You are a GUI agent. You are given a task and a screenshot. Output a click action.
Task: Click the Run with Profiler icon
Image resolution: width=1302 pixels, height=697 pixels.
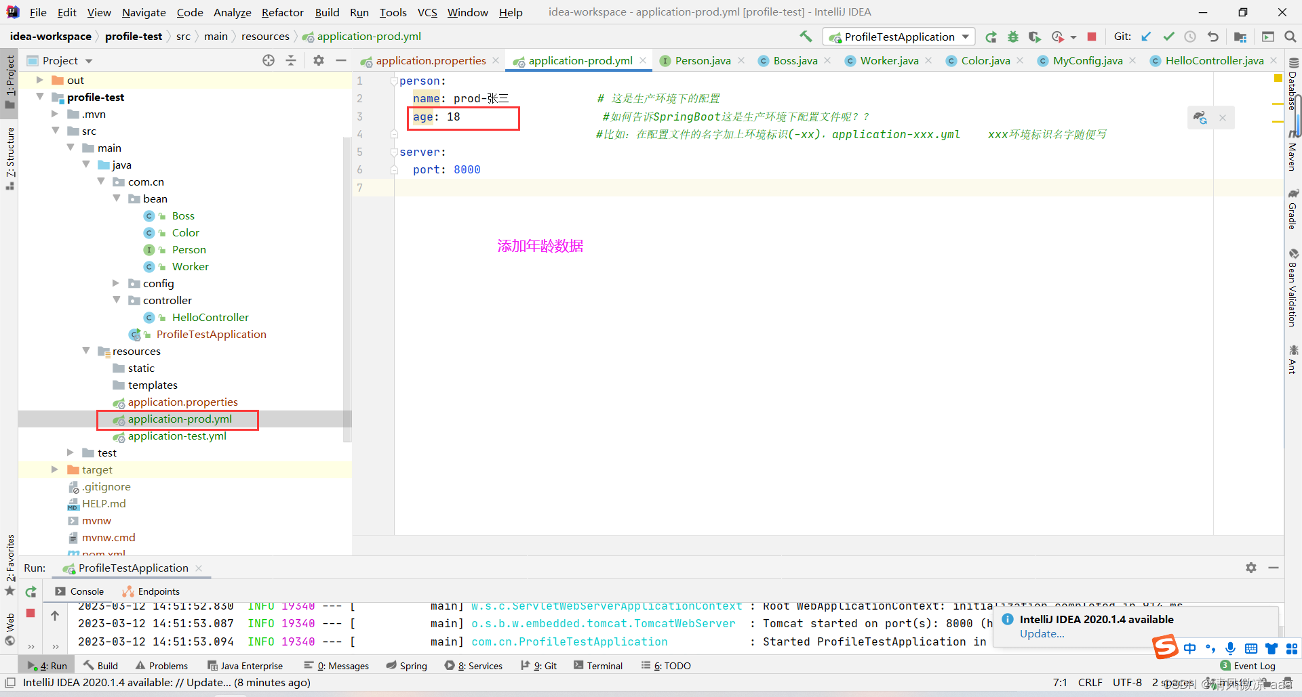pyautogui.click(x=1058, y=37)
